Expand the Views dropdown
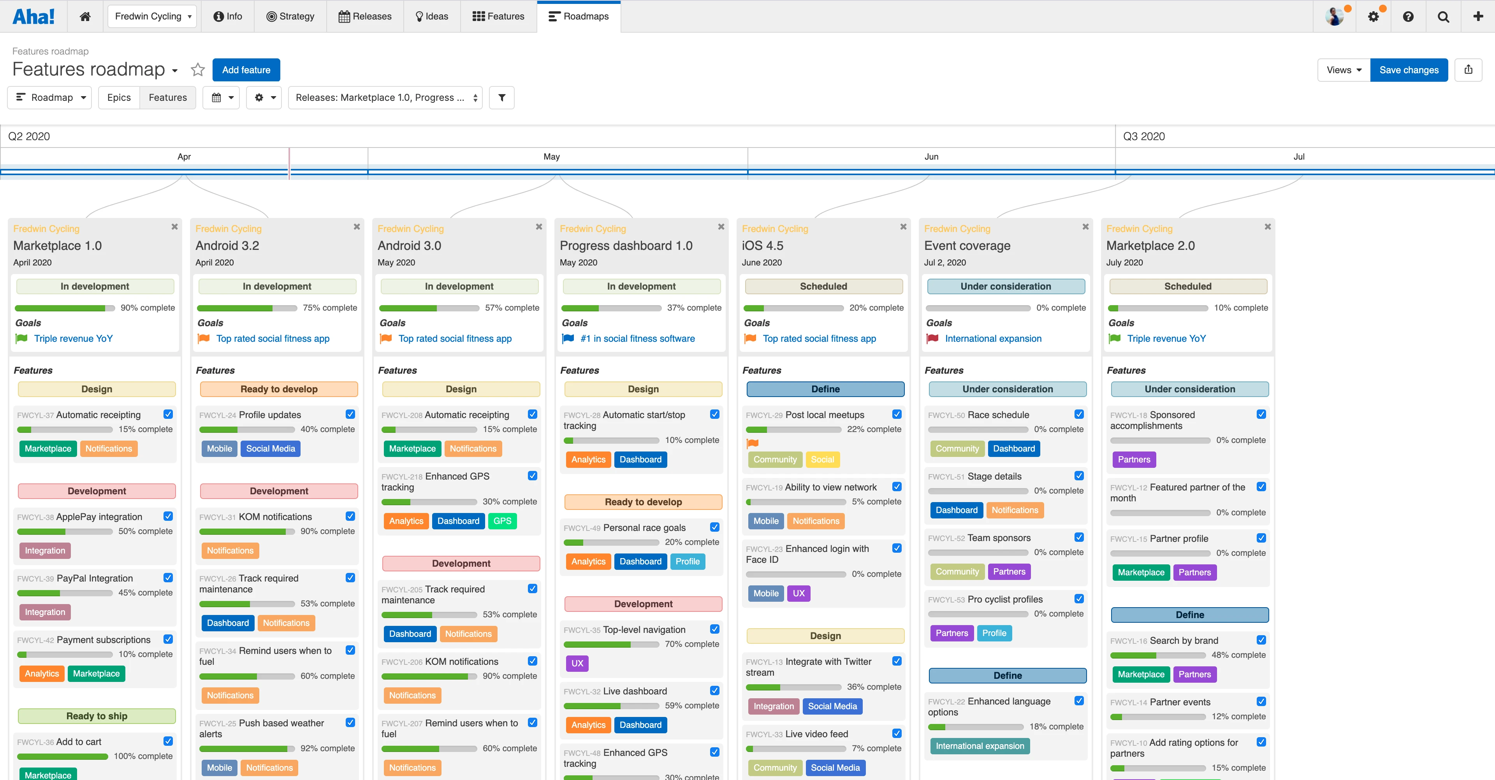 click(1342, 70)
